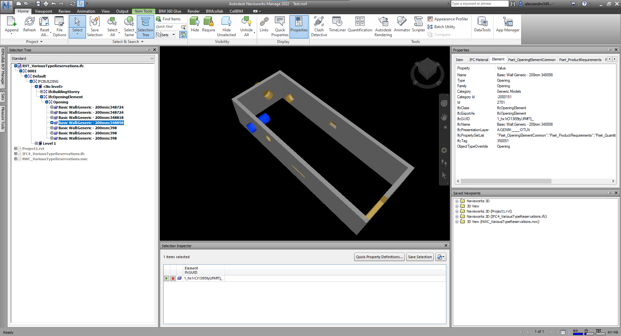Open the TimeLiner tool
The height and width of the screenshot is (336, 621).
pos(337,25)
